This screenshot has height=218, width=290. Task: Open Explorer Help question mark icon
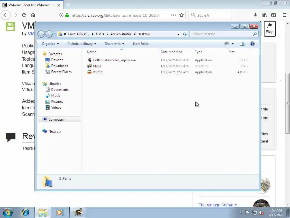[x=252, y=44]
